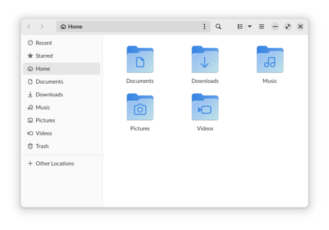Expand the view options dropdown arrow
Viewport: 329px width, 230px height.
(249, 26)
